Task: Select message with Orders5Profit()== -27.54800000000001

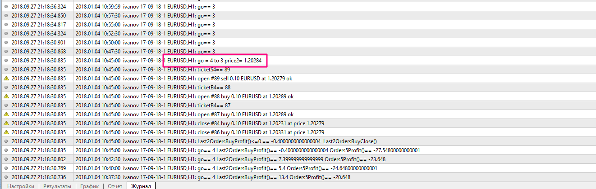Action: coord(309,150)
